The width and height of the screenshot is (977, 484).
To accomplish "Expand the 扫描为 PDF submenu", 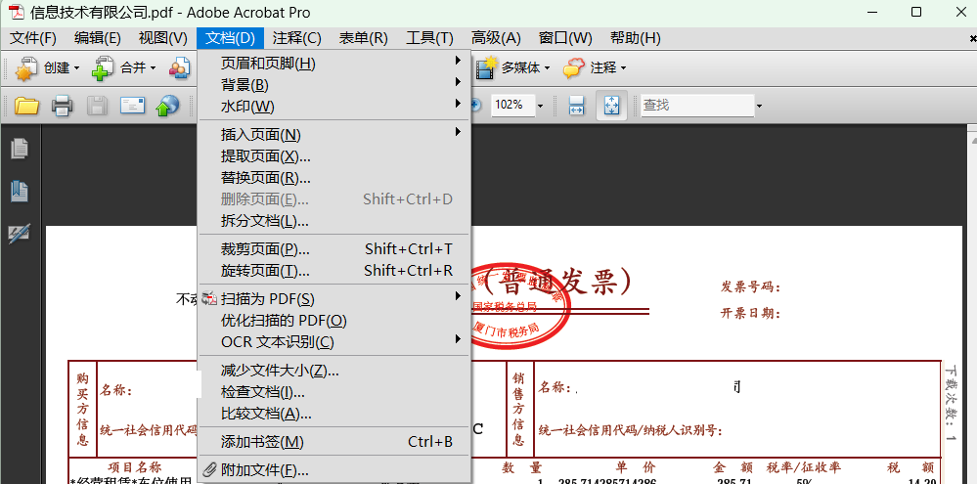I will tap(458, 296).
